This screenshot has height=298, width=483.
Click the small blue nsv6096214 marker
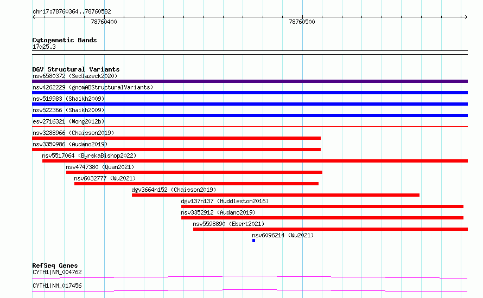pos(253,241)
